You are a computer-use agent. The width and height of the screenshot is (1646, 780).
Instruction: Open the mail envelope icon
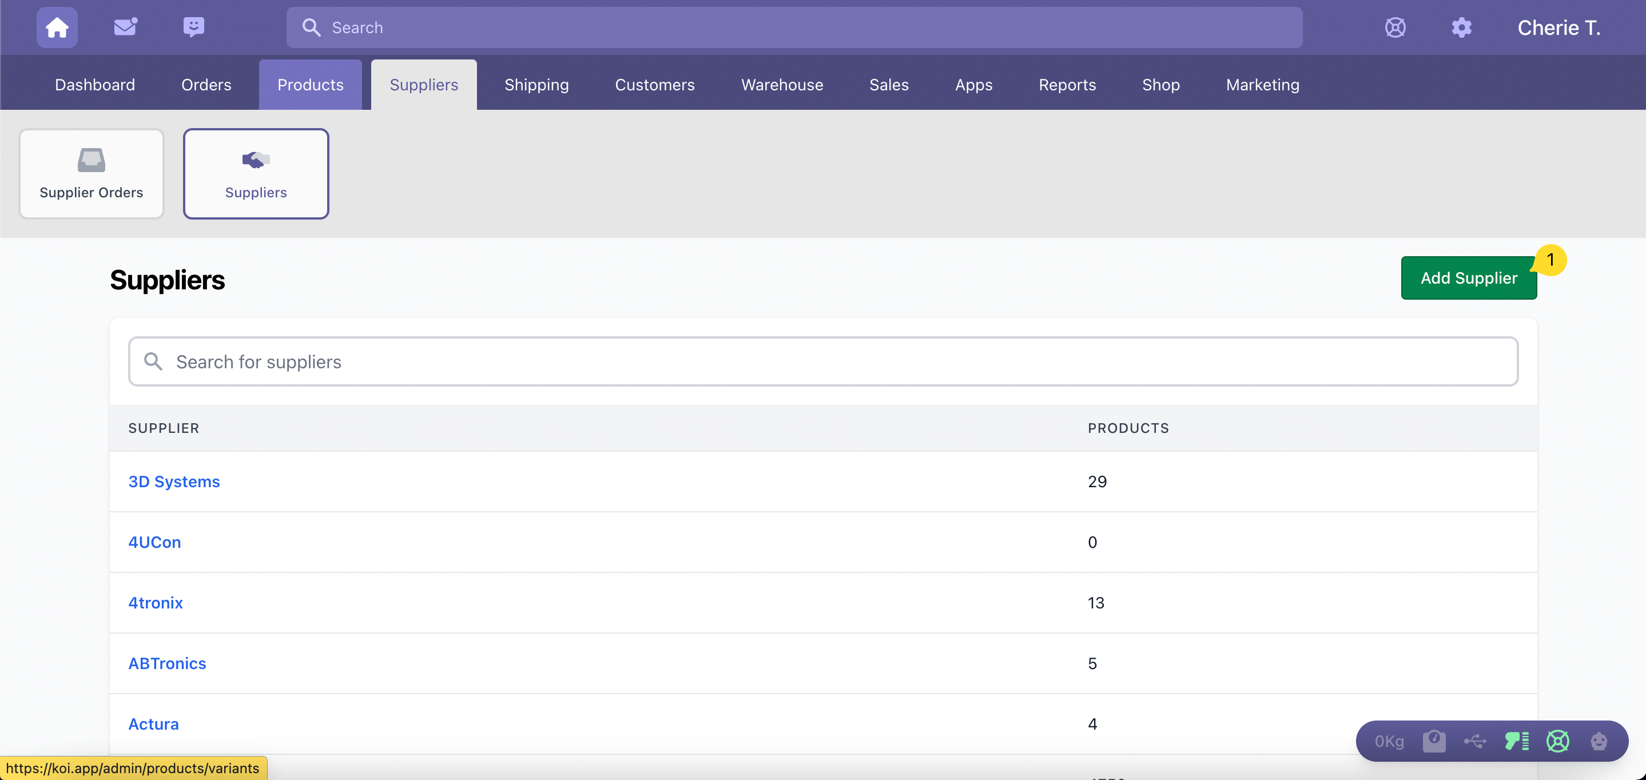[x=125, y=27]
